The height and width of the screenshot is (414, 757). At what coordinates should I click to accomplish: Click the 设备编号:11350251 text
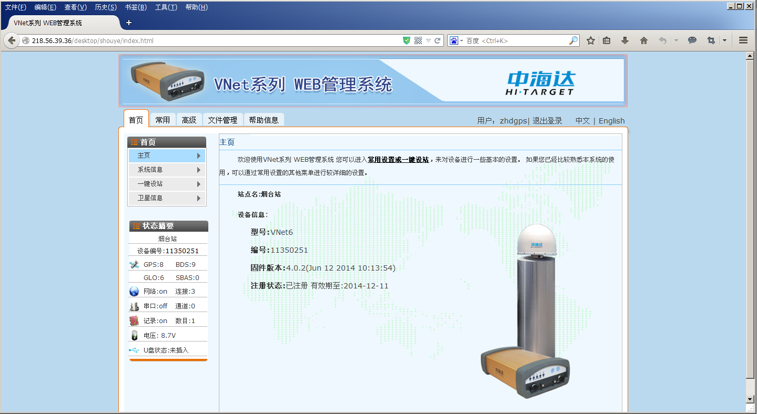click(x=168, y=251)
